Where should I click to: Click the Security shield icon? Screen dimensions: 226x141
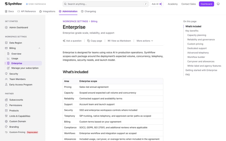6,74
